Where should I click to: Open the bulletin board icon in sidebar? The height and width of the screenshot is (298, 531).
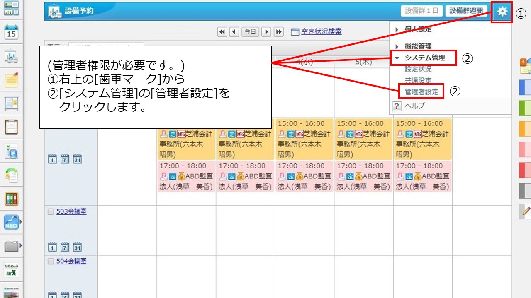11,103
